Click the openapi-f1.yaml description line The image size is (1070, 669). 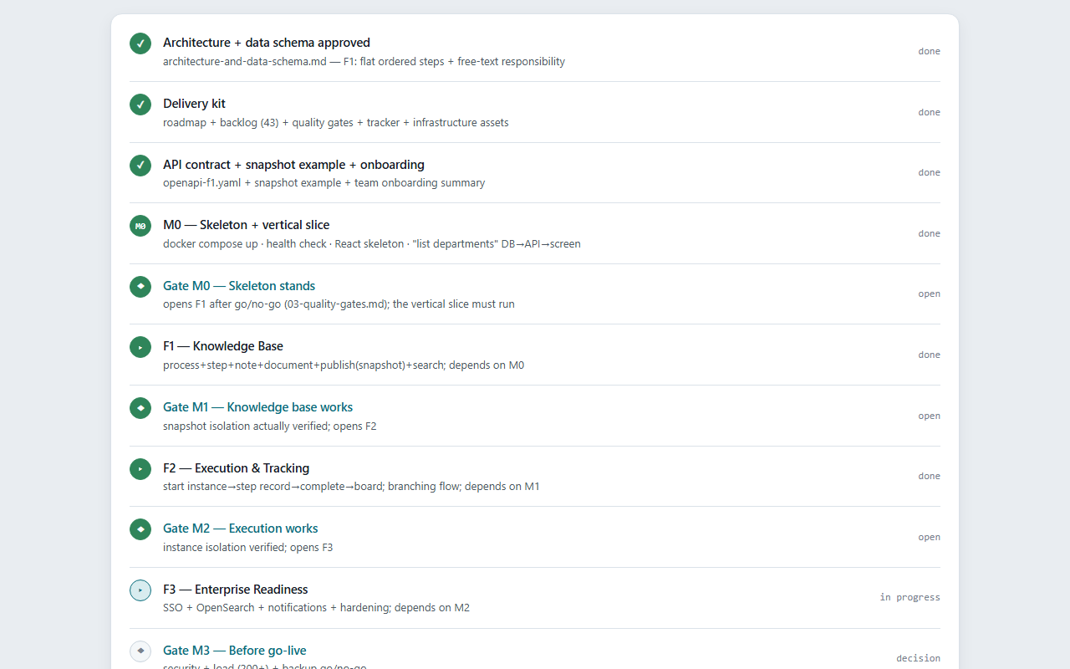point(324,183)
